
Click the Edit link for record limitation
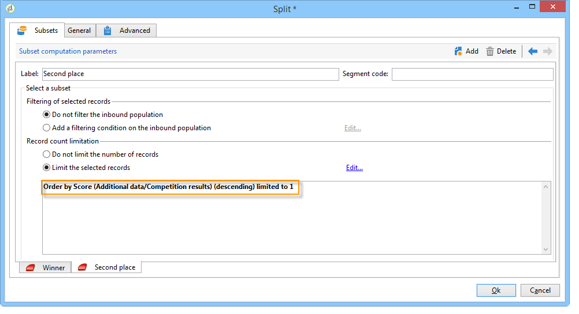(x=354, y=168)
